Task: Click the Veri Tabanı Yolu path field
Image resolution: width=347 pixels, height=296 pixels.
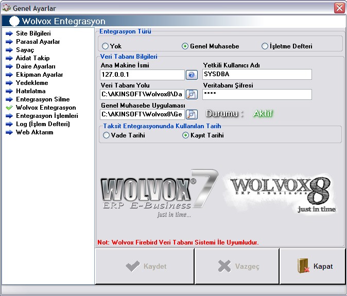Action: pos(142,95)
